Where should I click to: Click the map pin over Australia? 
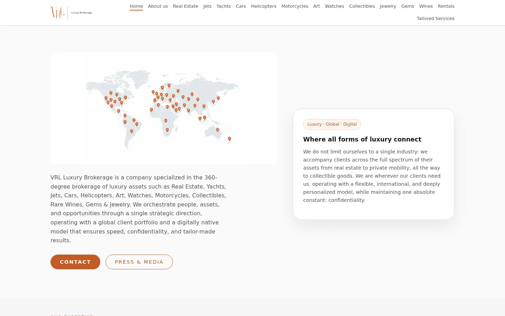[x=217, y=130]
